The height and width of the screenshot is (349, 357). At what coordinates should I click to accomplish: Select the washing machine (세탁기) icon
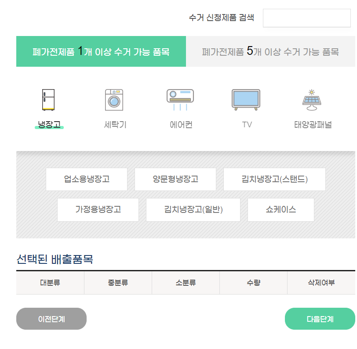pos(114,100)
